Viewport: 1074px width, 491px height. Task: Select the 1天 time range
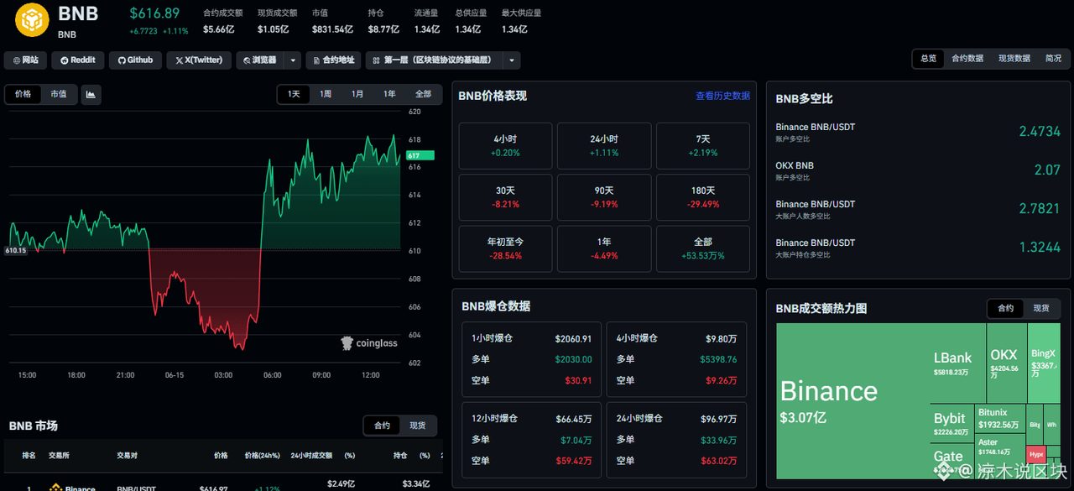[x=294, y=94]
